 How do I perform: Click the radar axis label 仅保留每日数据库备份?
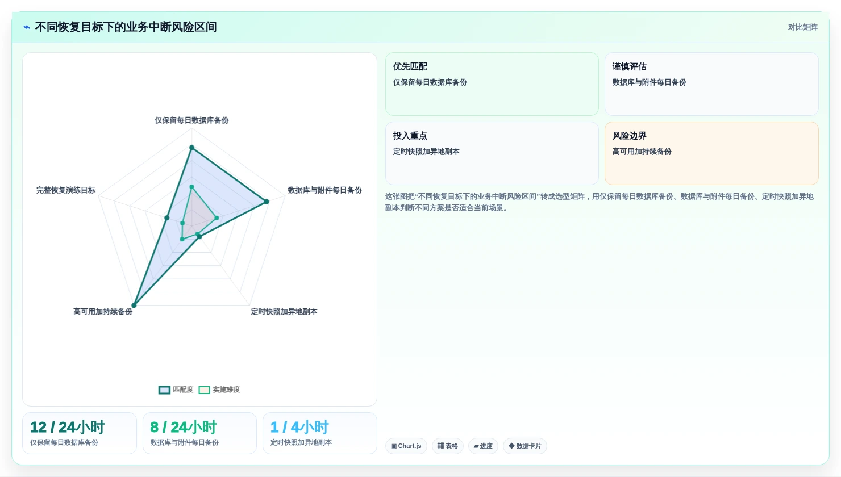pyautogui.click(x=191, y=120)
